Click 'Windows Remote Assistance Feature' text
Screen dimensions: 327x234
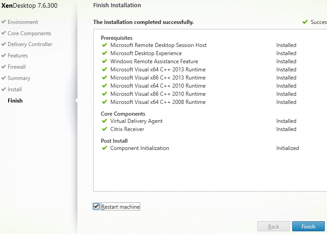154,61
